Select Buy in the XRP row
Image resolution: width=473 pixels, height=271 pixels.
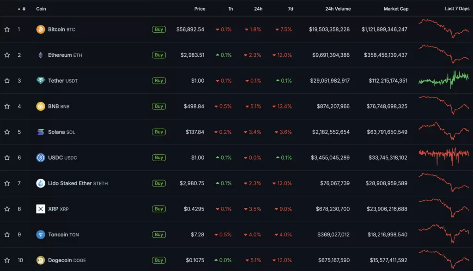click(159, 209)
